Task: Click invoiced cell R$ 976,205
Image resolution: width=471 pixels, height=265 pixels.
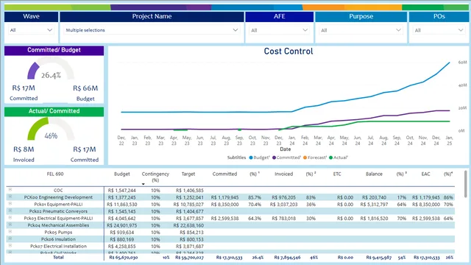Action: (283, 197)
